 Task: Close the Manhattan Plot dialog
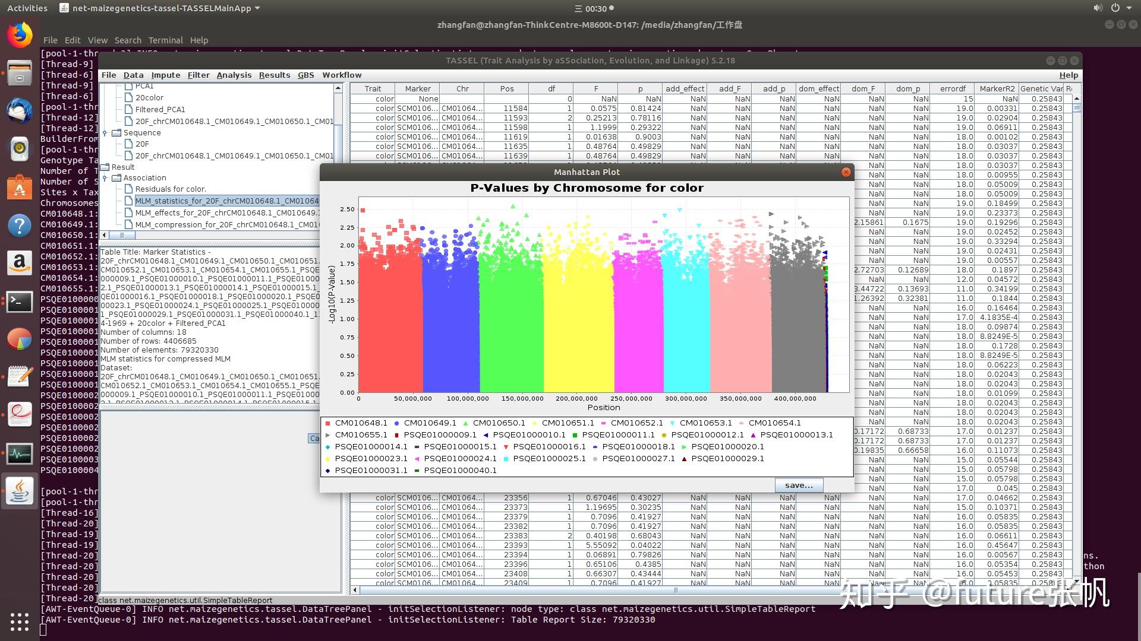coord(846,172)
